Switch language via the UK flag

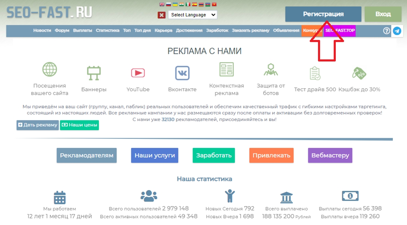[x=162, y=4]
